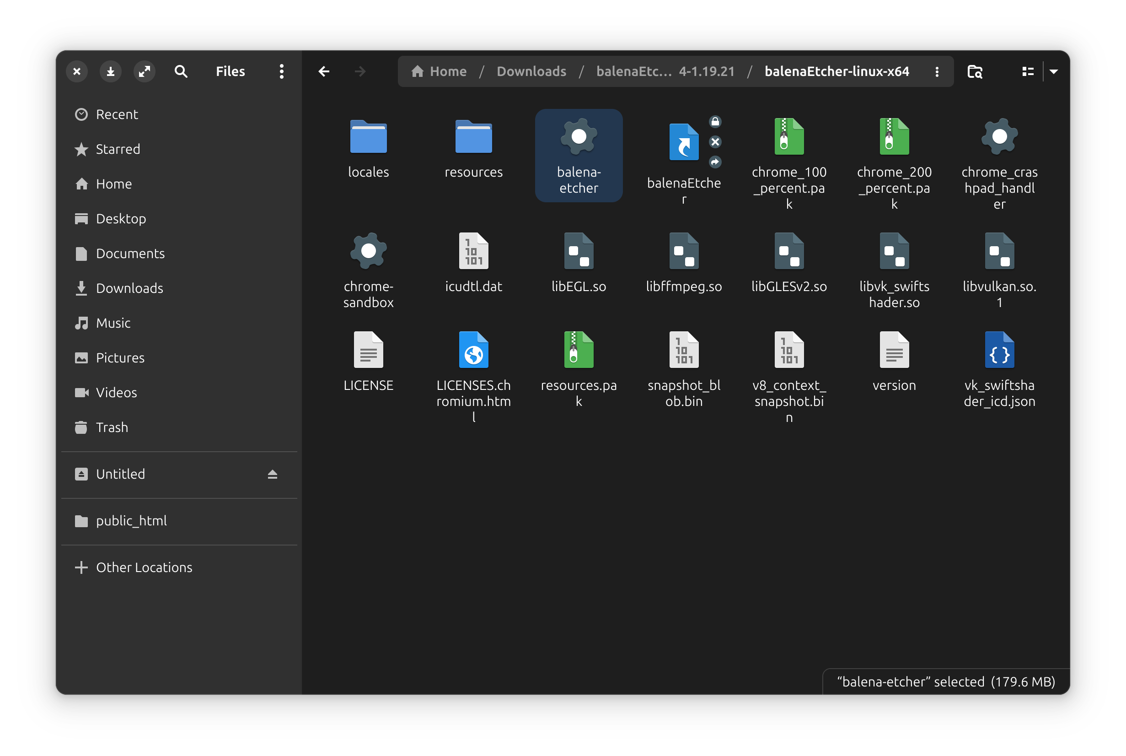The image size is (1126, 756).
Task: Select libvulkan.so.1 library file
Action: pos(999,251)
